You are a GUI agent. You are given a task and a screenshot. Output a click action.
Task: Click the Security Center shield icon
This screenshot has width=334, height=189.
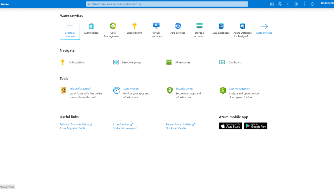tap(170, 90)
